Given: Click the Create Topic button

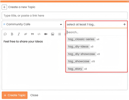Looking at the screenshot, I should [x=15, y=95].
